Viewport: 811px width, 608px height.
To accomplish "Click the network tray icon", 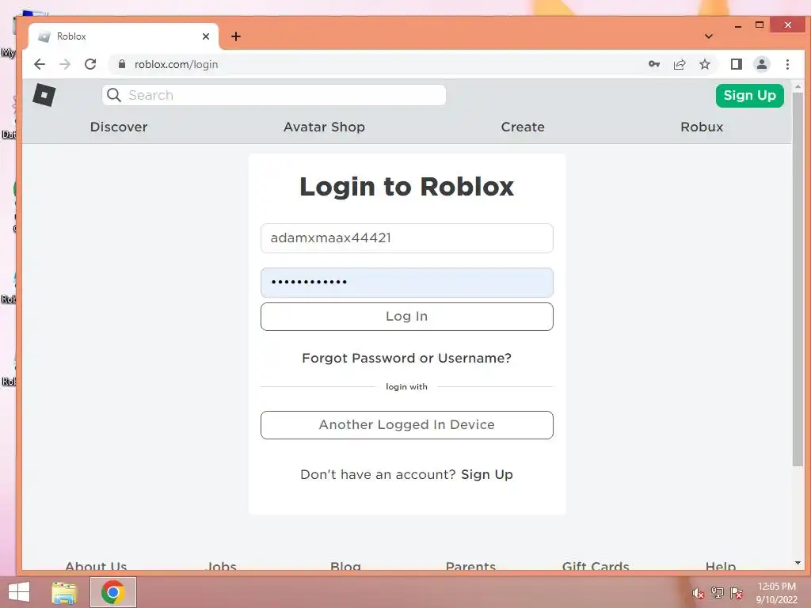I will tap(718, 593).
